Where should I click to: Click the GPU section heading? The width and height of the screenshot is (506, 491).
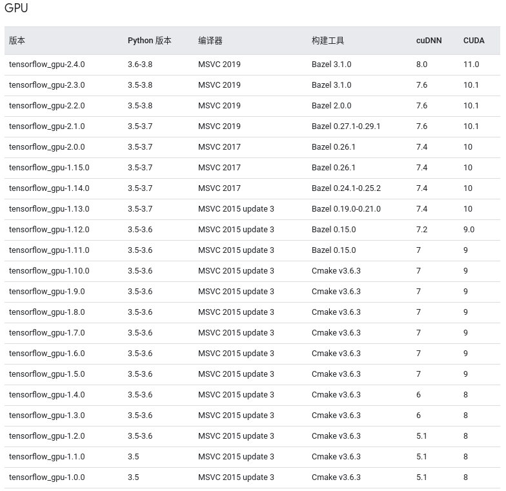click(x=16, y=8)
